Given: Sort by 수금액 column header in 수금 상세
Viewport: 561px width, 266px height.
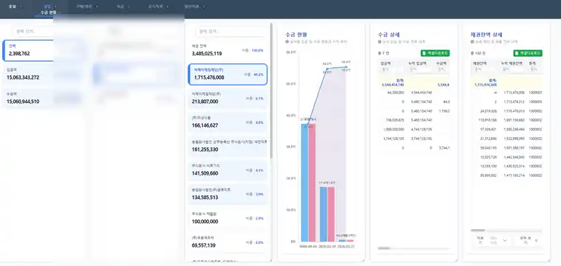Looking at the screenshot, I should [442, 63].
